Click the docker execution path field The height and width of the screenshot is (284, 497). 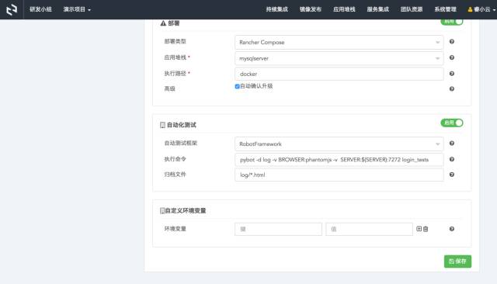coord(339,74)
